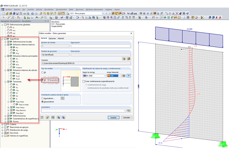Click the new node tool icon
Screen dimensions: 229x152
(3, 17)
